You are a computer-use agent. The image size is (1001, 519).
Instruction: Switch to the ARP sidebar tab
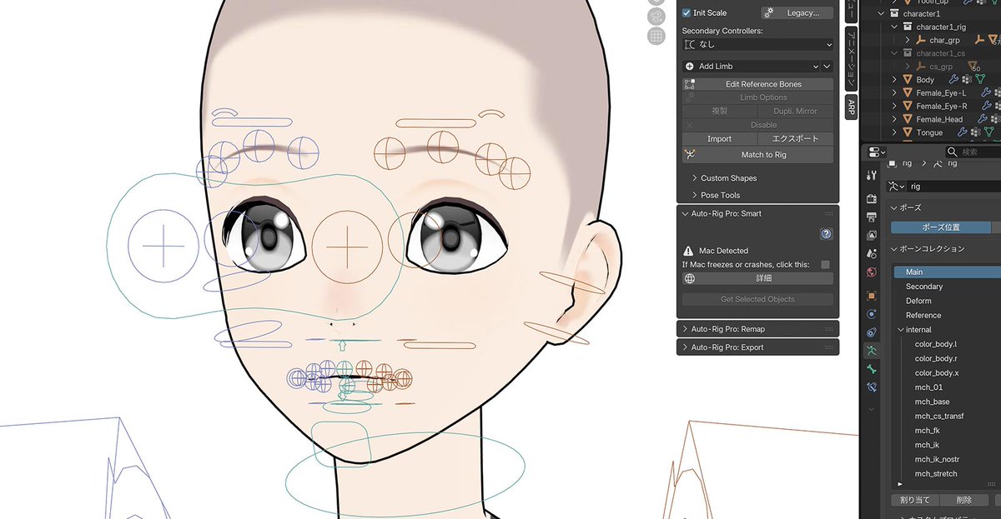(851, 106)
